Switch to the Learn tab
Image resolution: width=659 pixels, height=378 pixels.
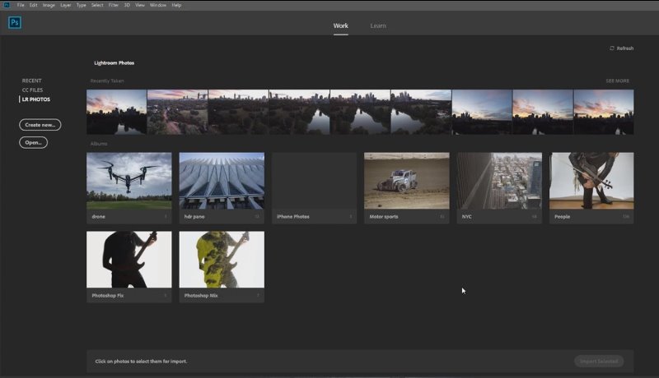(x=378, y=26)
